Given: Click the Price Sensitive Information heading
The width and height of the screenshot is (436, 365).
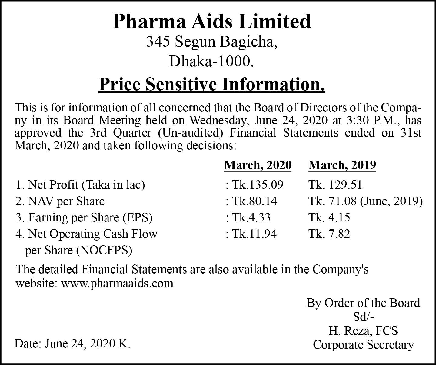Looking at the screenshot, I should [212, 85].
